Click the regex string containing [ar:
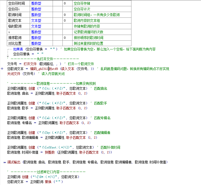The width and height of the screenshot is (201, 185). [52, 103]
